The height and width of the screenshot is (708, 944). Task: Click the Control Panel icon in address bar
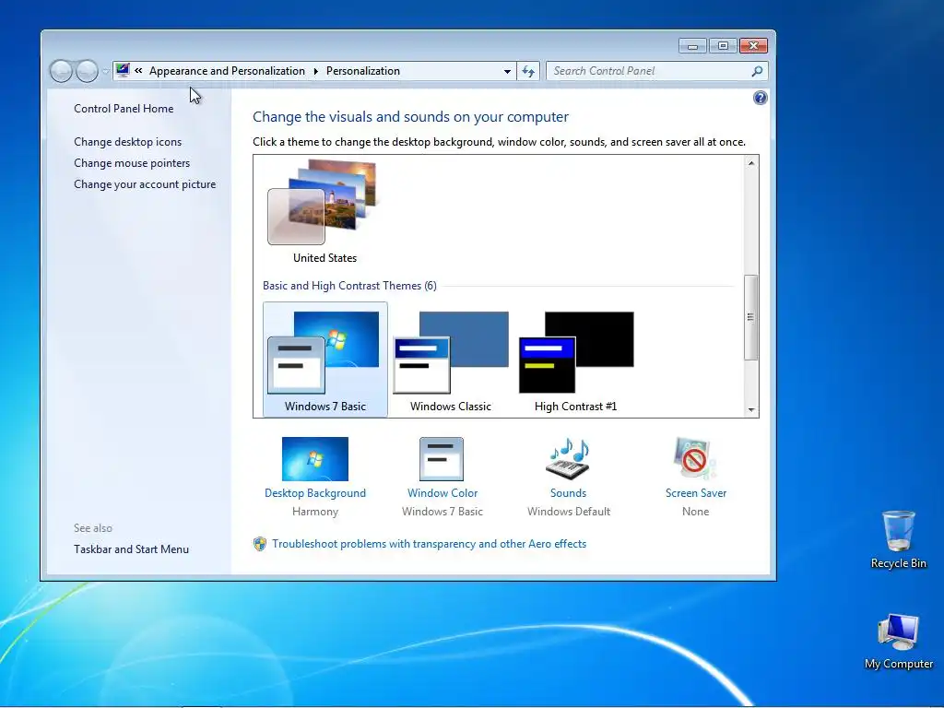[x=123, y=70]
